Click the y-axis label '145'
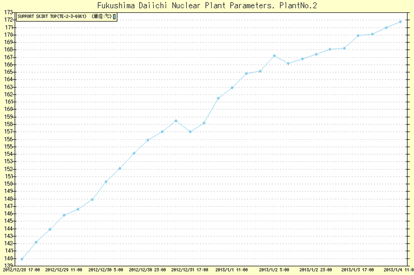Image resolution: width=414 pixels, height=275 pixels. pyautogui.click(x=8, y=221)
